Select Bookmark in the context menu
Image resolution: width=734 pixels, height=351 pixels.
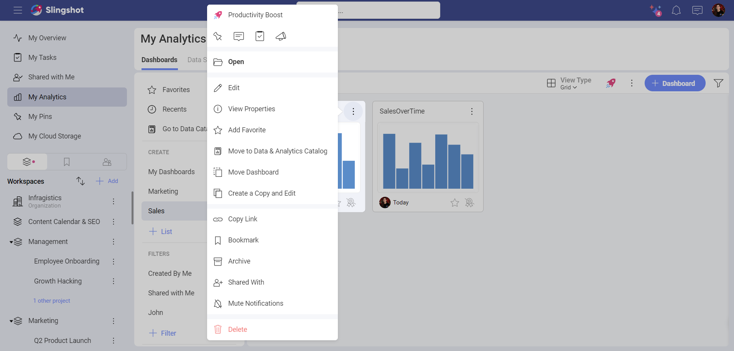[272, 240]
